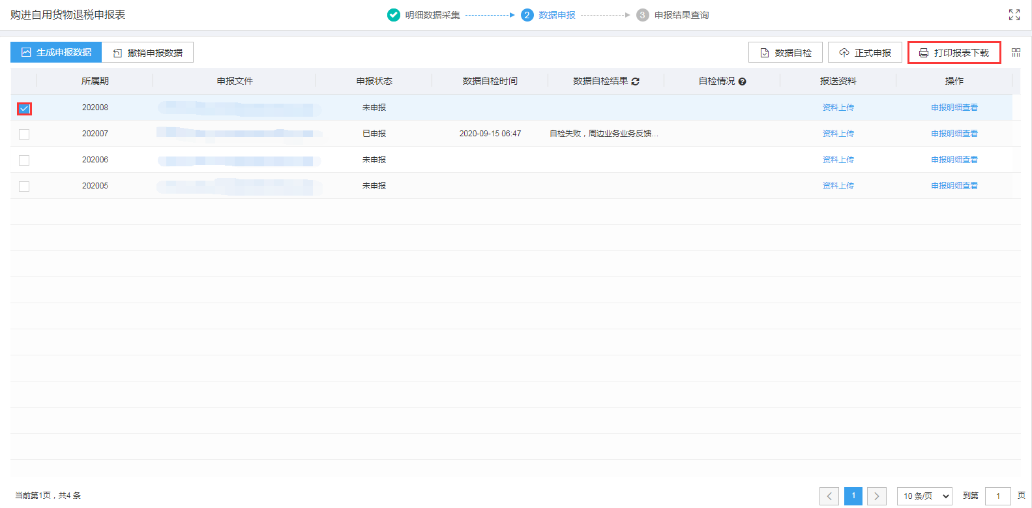The width and height of the screenshot is (1032, 508).
Task: Click the page number jump input field
Action: click(997, 496)
